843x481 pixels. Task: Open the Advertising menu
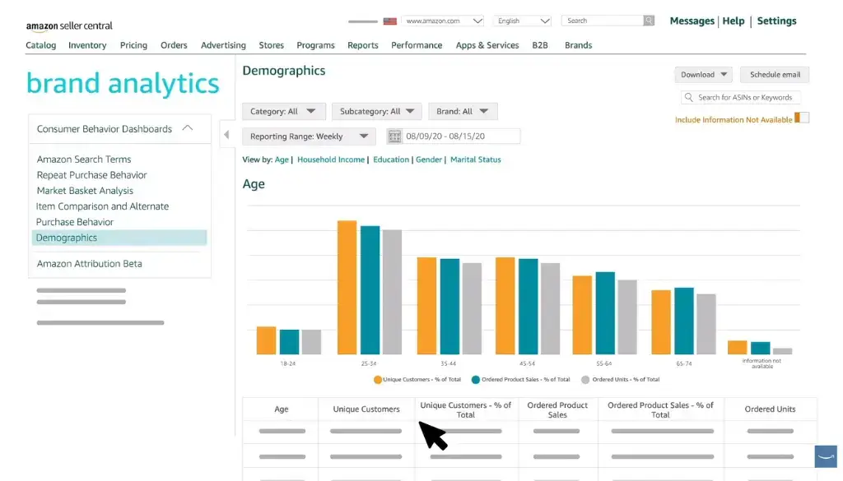pyautogui.click(x=223, y=45)
